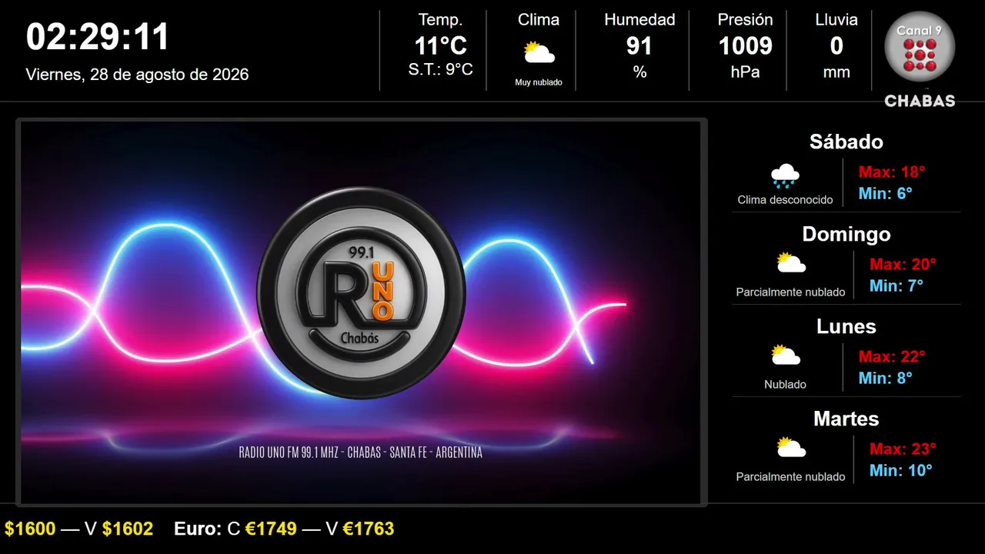
Task: Click the current weather cloud icon
Action: [x=539, y=53]
